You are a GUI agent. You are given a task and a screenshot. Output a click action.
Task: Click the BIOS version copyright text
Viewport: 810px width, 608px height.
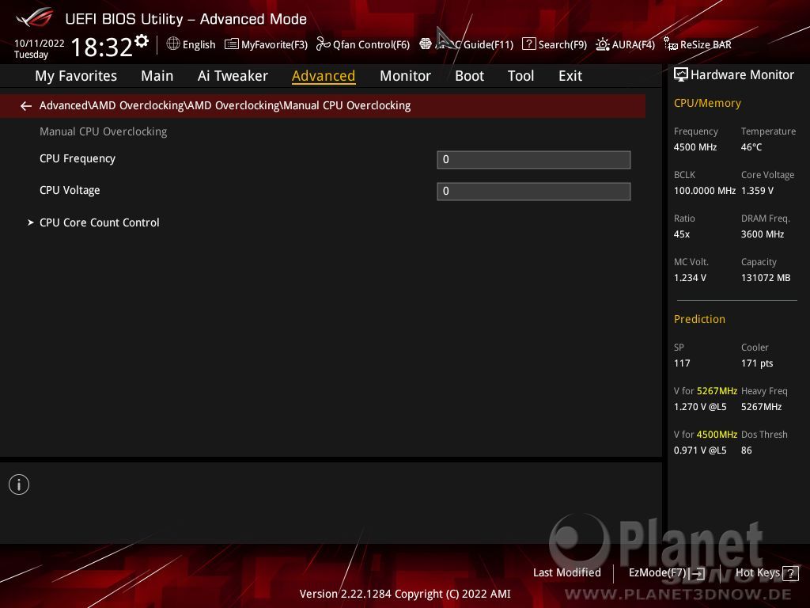click(x=405, y=594)
